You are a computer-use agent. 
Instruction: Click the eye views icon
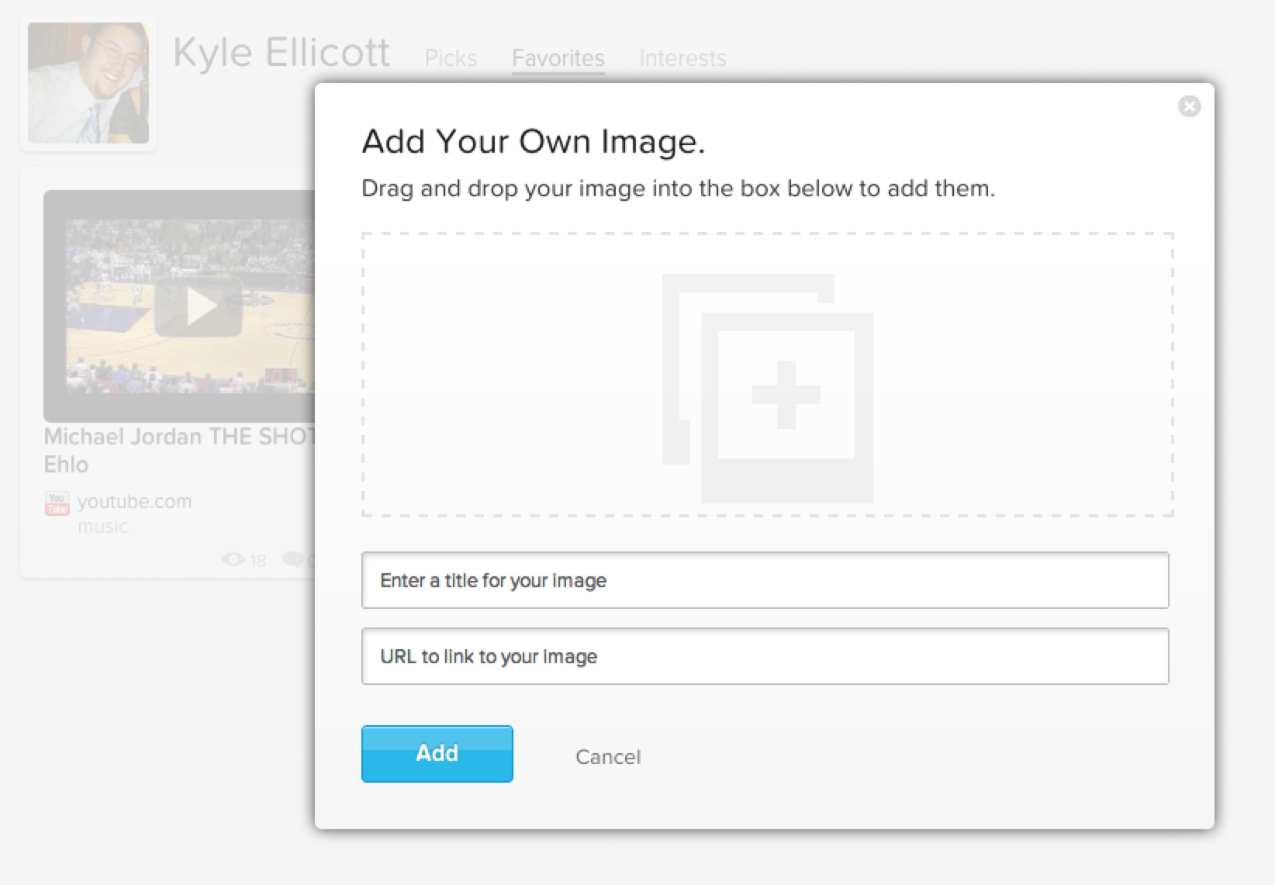click(x=233, y=559)
